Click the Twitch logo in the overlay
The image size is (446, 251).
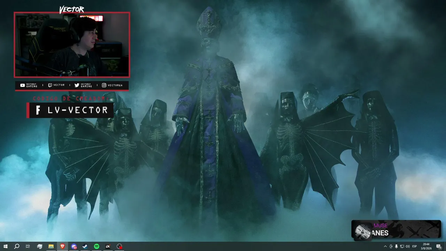50,85
